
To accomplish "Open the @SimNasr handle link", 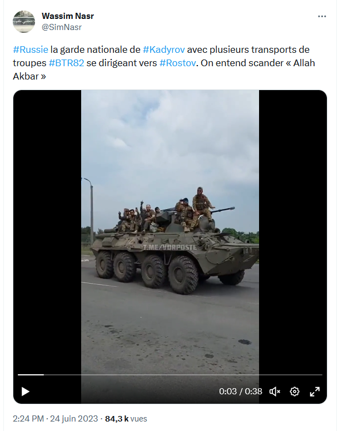I will tap(62, 27).
